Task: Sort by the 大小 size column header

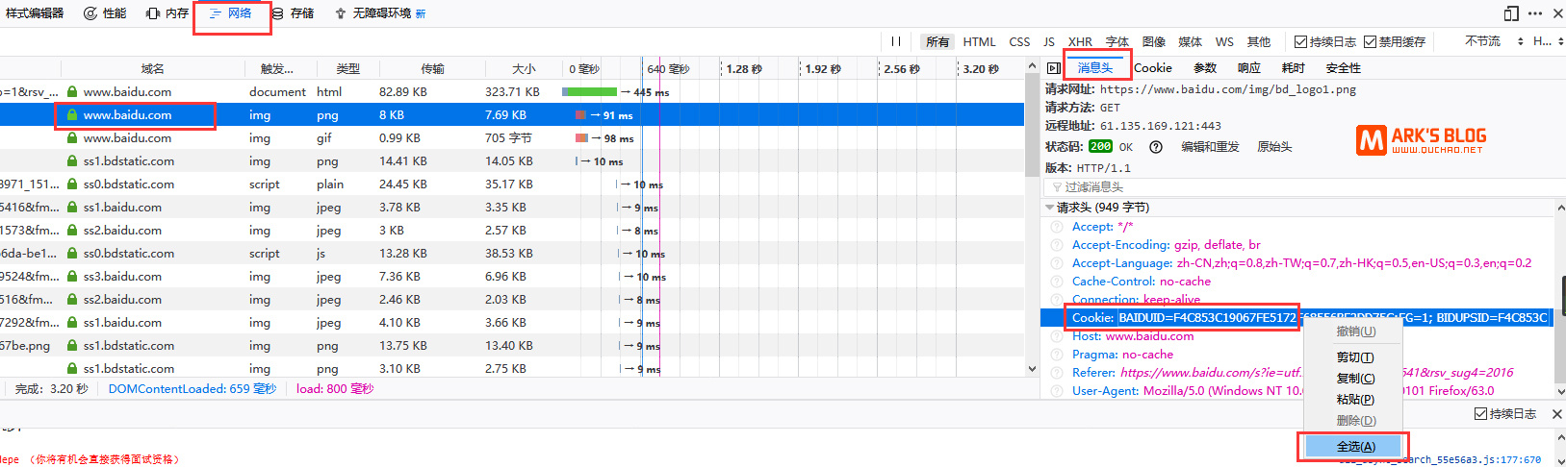Action: pos(524,69)
